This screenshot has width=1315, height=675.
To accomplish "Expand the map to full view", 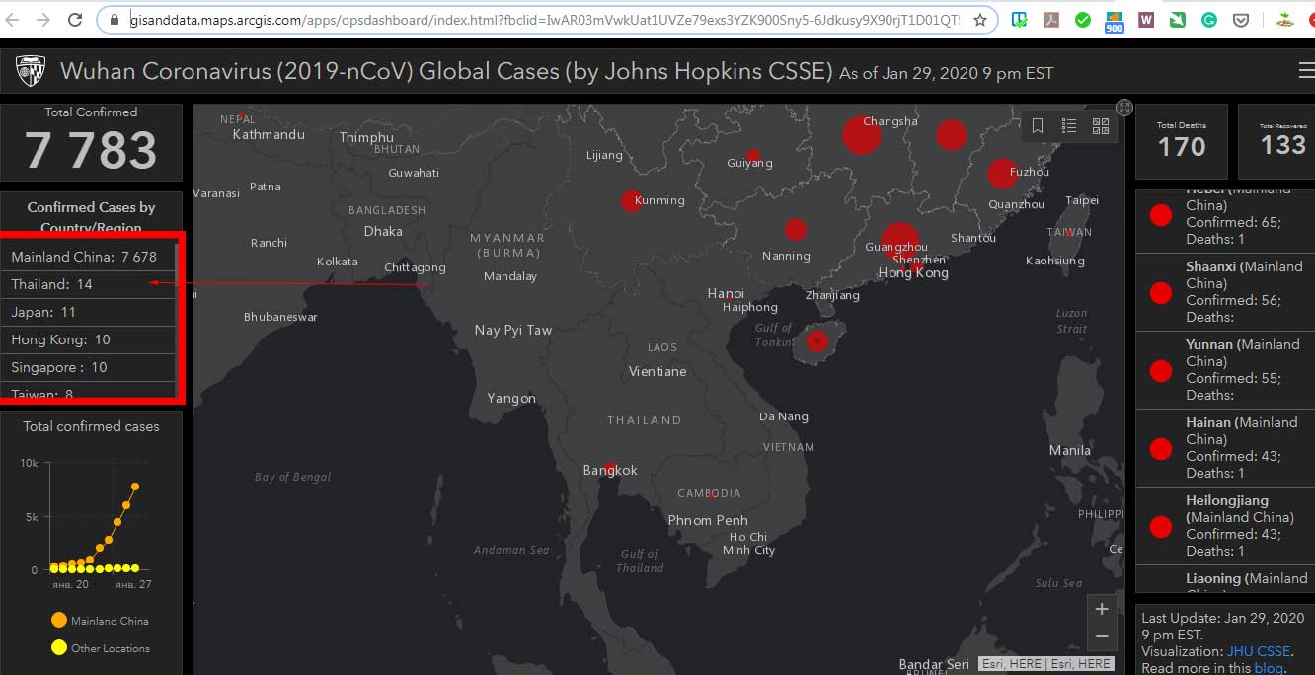I will [1123, 108].
